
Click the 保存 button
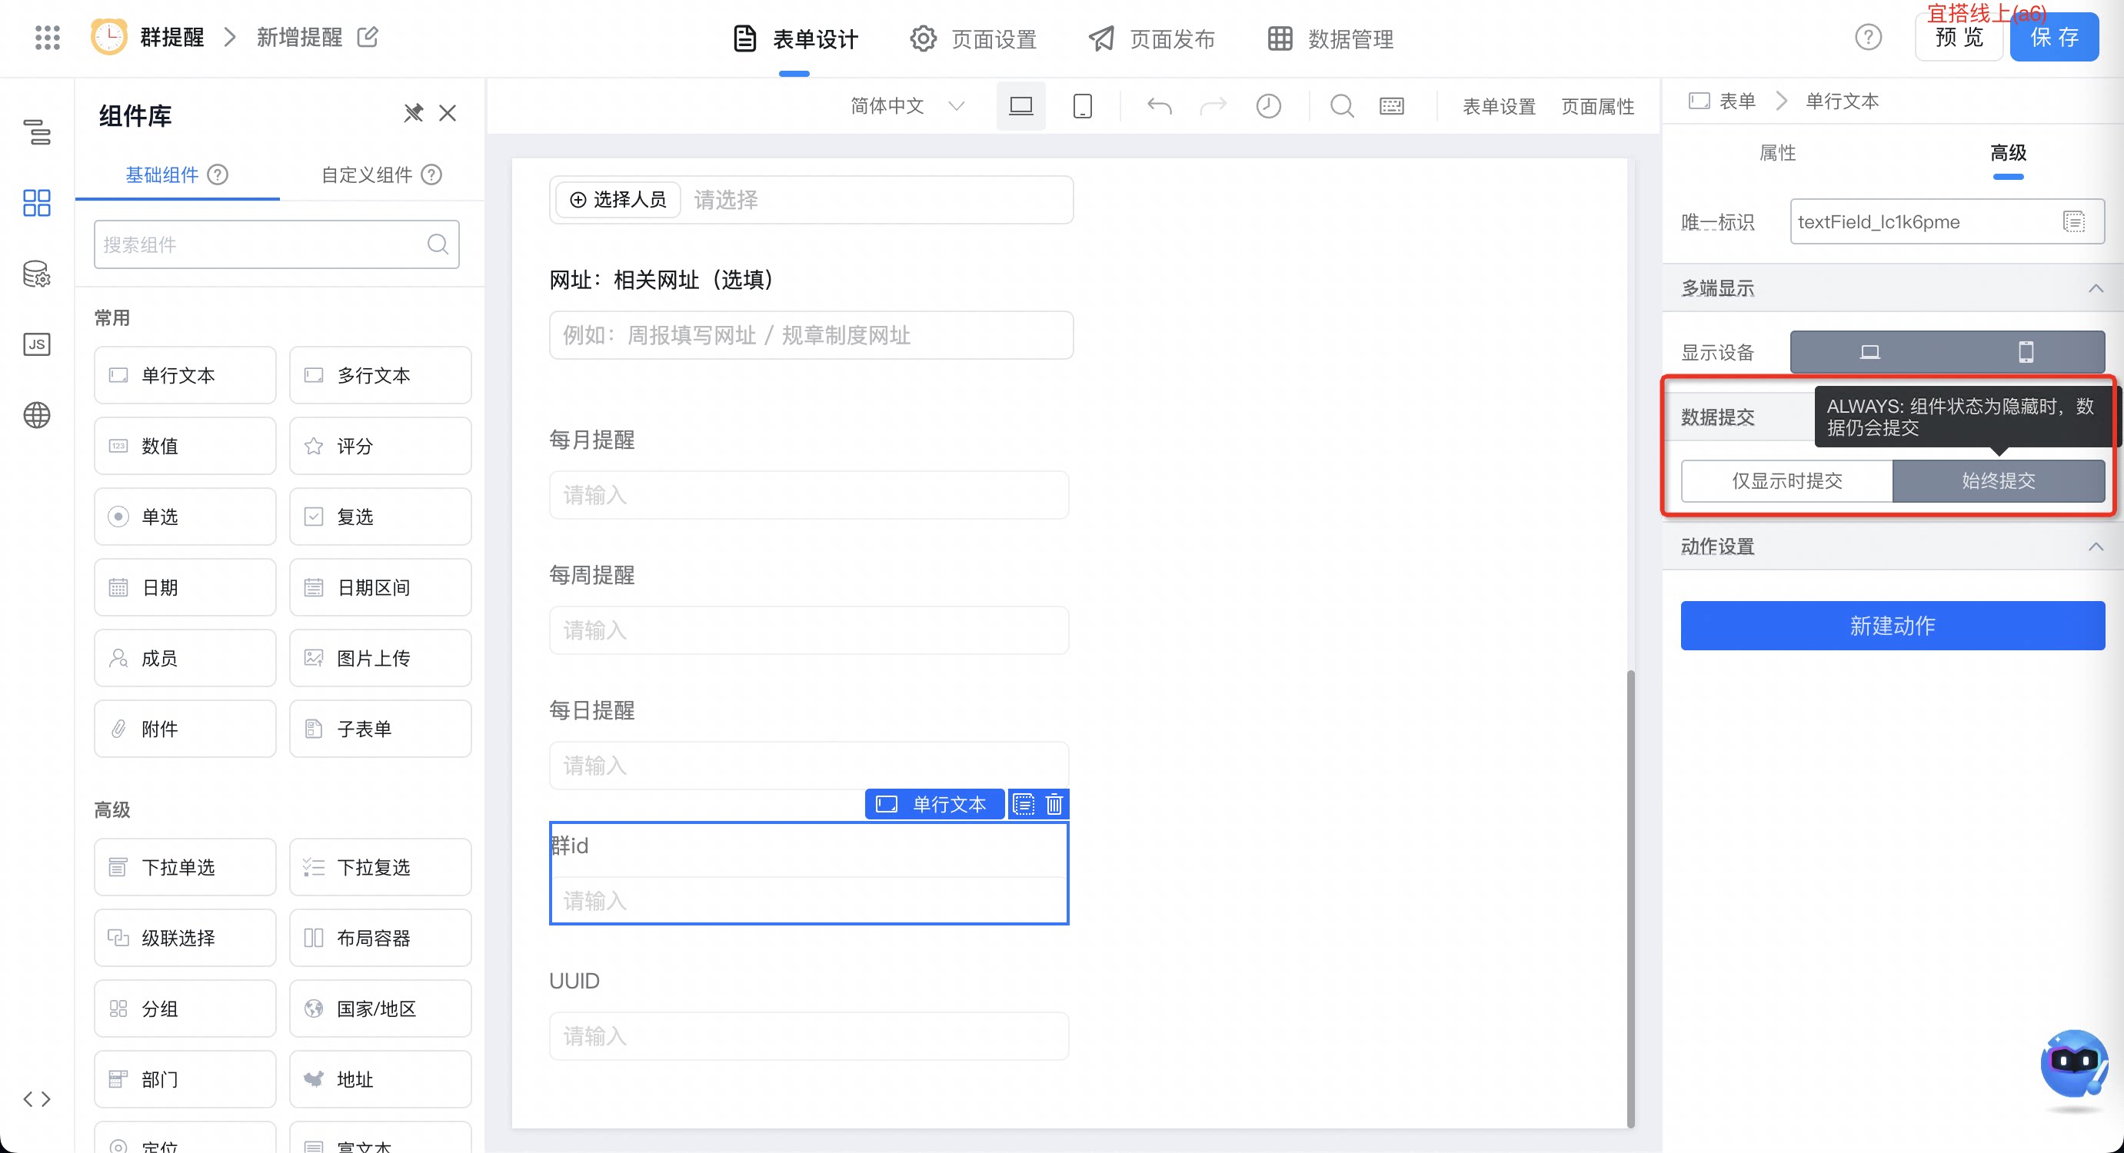[x=2054, y=38]
